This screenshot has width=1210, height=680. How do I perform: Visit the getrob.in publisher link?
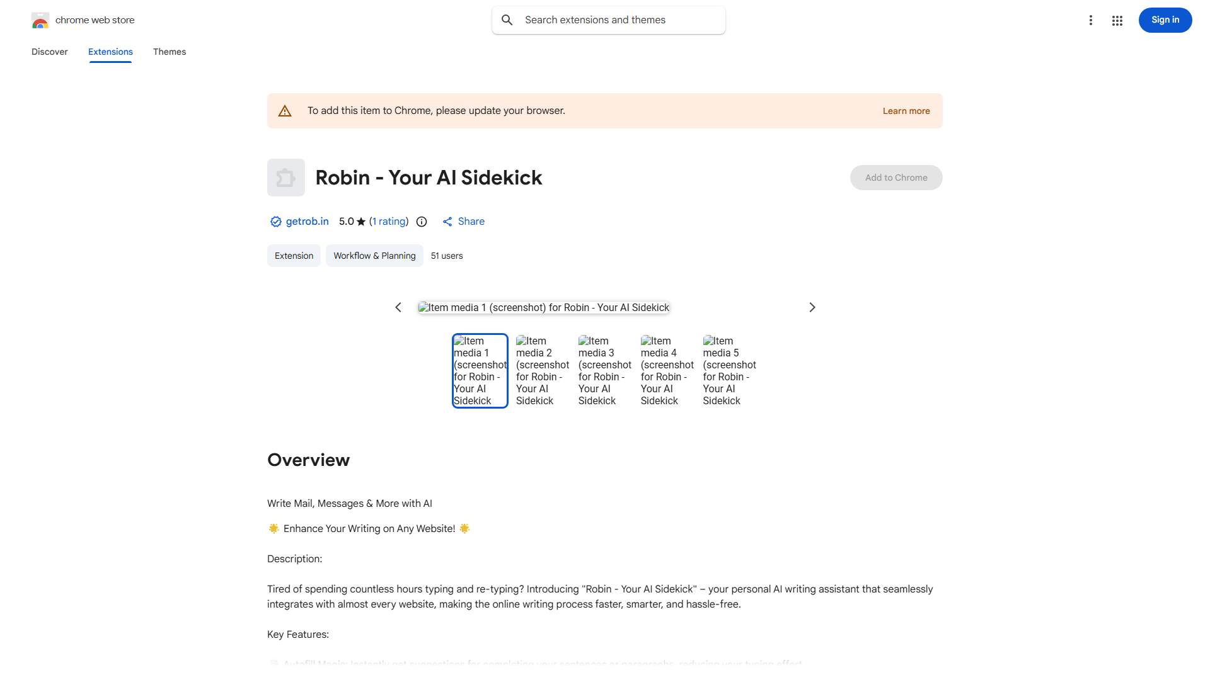coord(307,222)
